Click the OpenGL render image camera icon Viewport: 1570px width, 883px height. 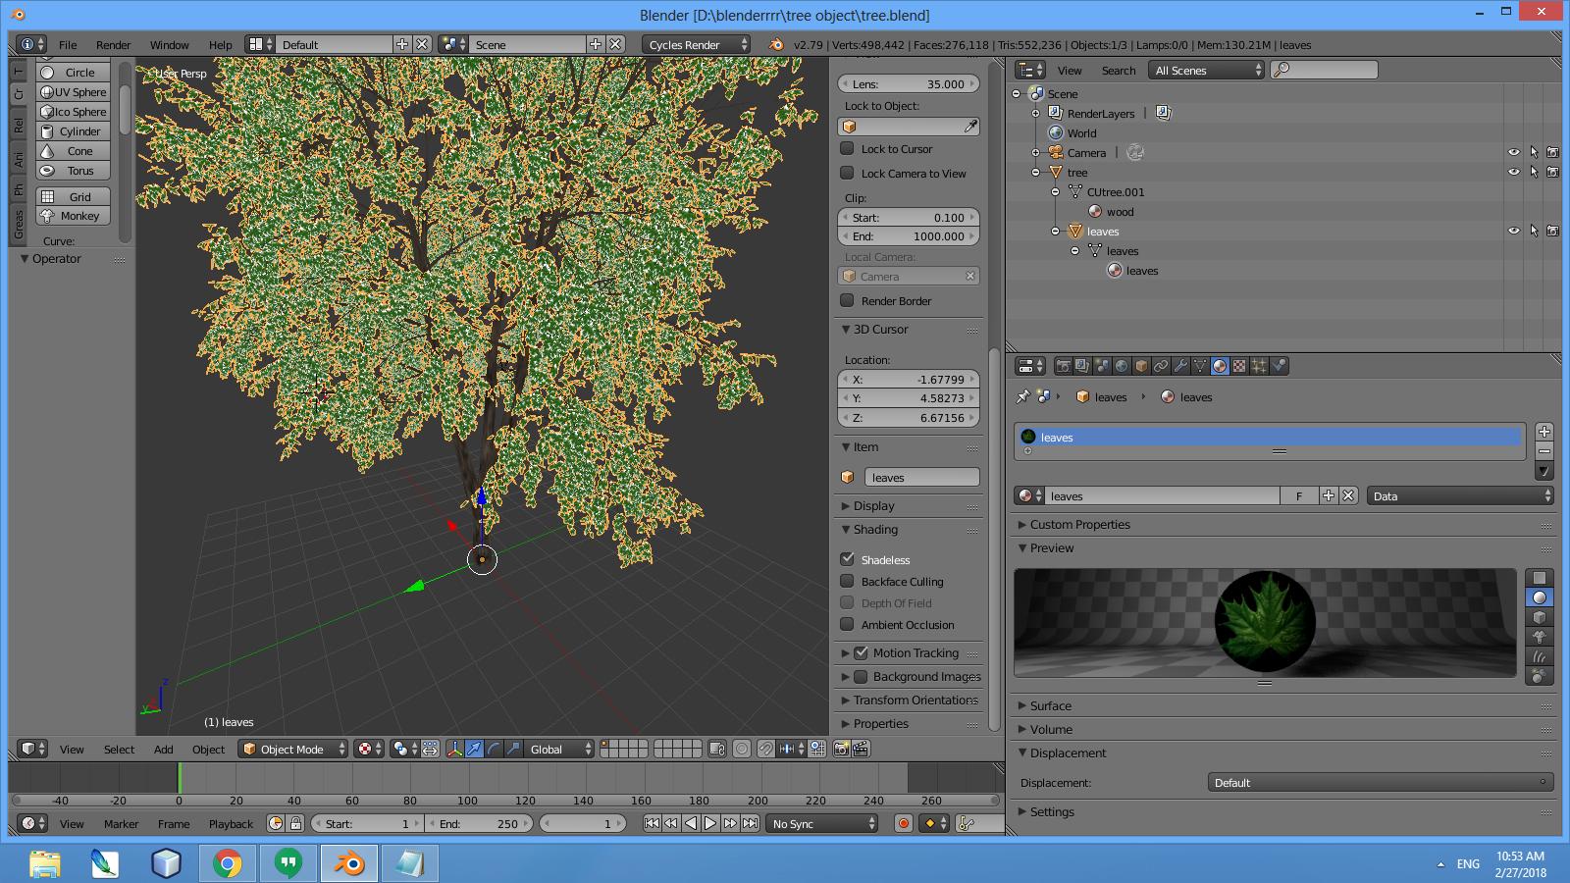coord(841,749)
